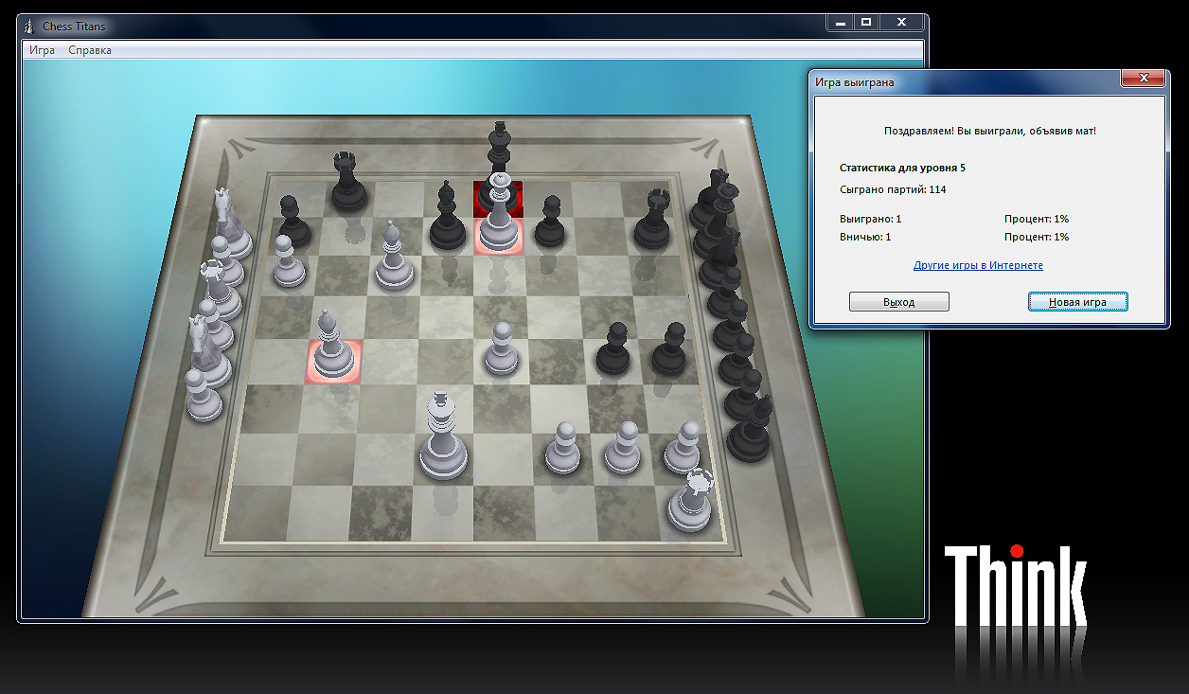This screenshot has width=1189, height=694.
Task: Select the white king on the board
Action: [x=442, y=440]
